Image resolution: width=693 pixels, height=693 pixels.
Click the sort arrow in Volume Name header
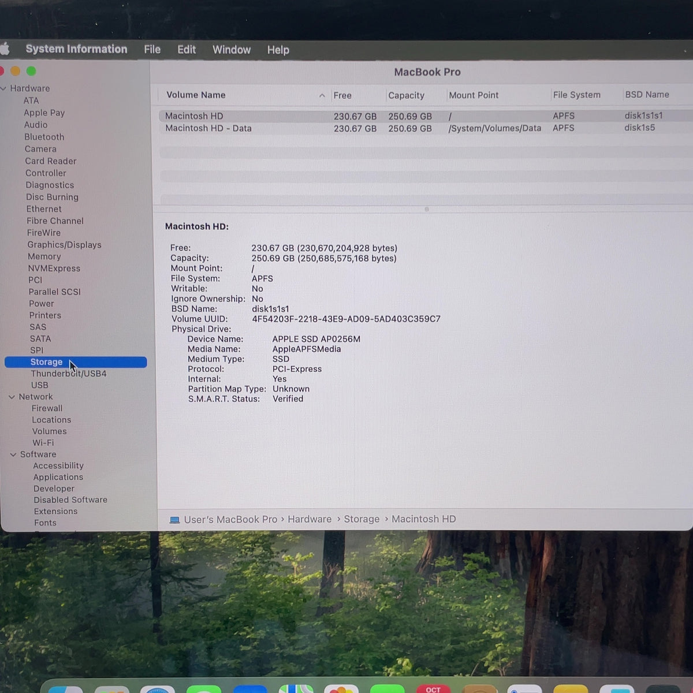322,95
